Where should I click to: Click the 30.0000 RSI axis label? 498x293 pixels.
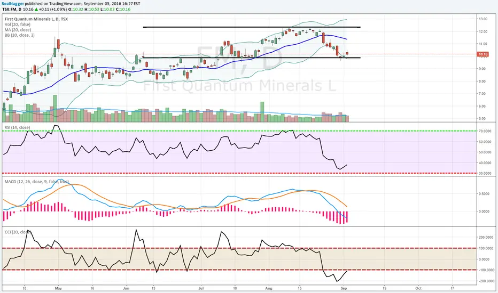click(486, 173)
